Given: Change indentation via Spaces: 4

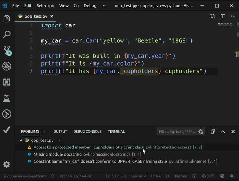Looking at the screenshot, I should 138,176.
